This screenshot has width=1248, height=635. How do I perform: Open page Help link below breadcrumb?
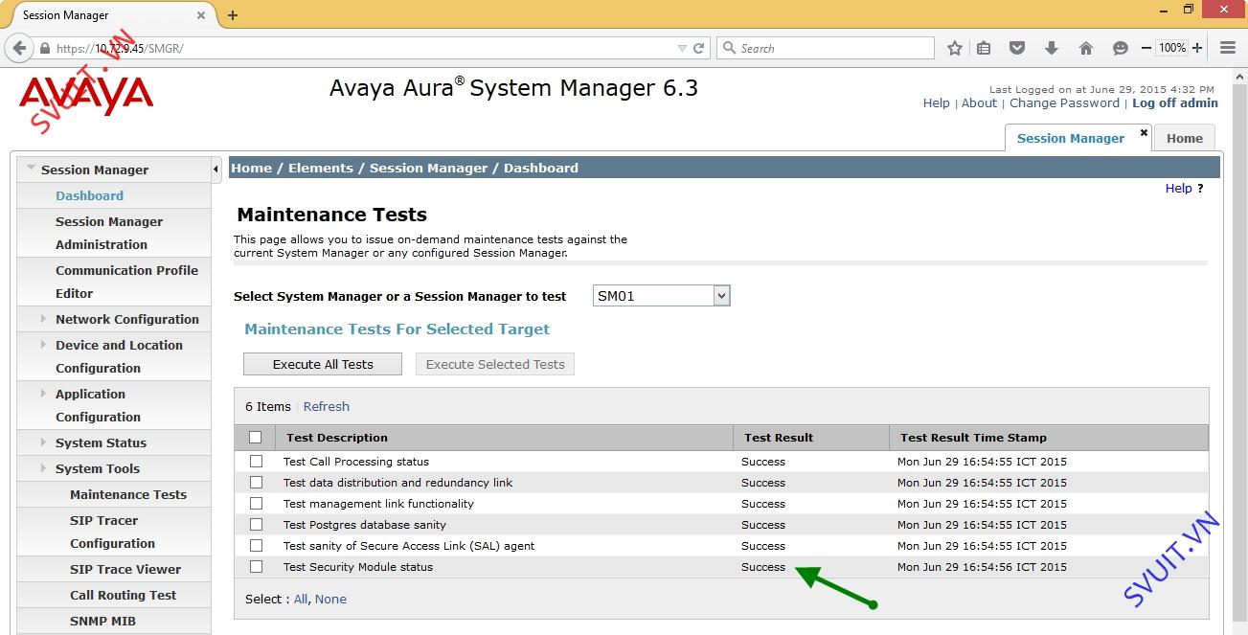pyautogui.click(x=1178, y=189)
